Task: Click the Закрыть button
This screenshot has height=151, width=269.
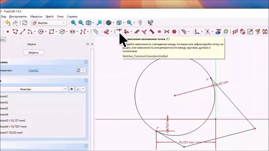Action: (34, 52)
